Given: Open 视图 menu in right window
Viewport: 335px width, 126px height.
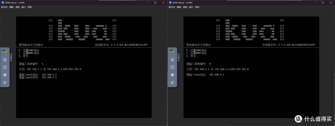Looking at the screenshot, I should pos(185,7).
